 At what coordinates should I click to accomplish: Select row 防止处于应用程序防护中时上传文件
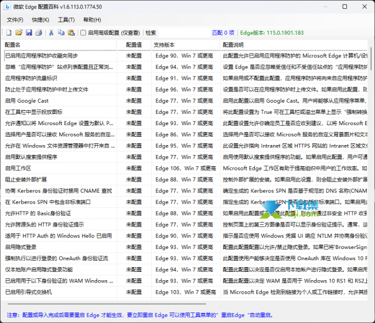[184, 90]
